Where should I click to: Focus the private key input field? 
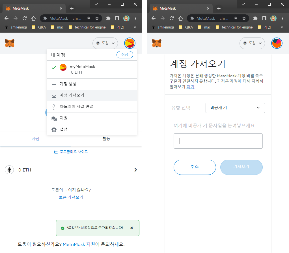218,141
